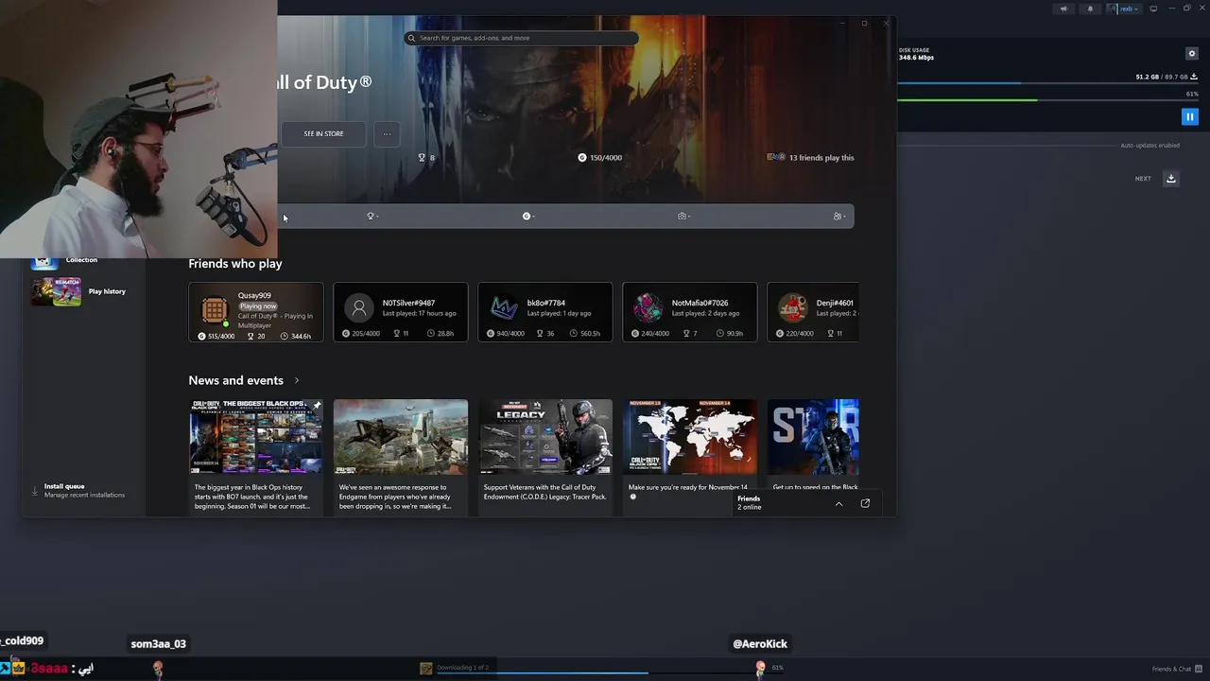Enter Steam Big Picture mode icon

[x=1153, y=9]
